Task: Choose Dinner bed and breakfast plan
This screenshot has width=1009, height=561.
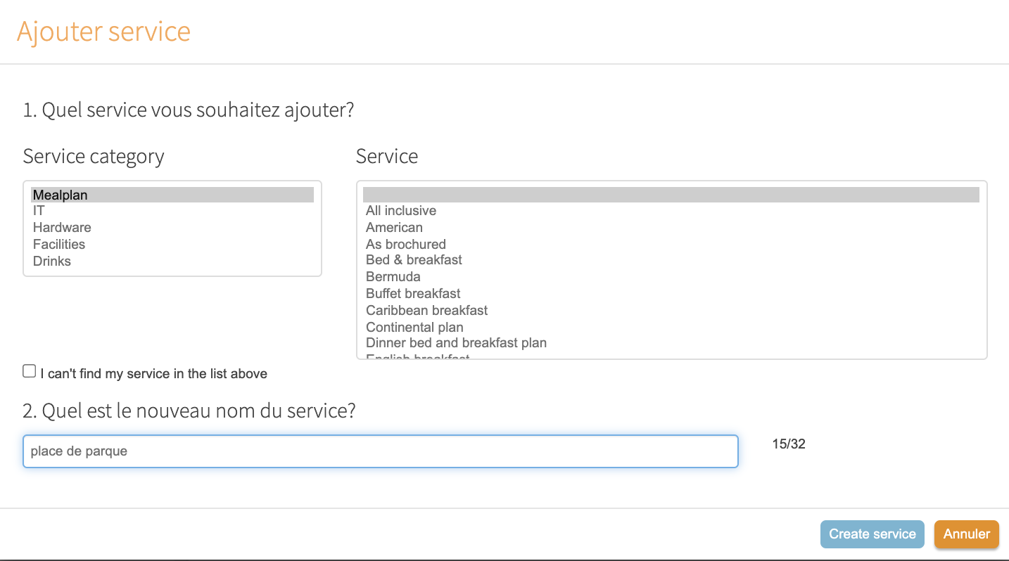Action: click(x=456, y=343)
